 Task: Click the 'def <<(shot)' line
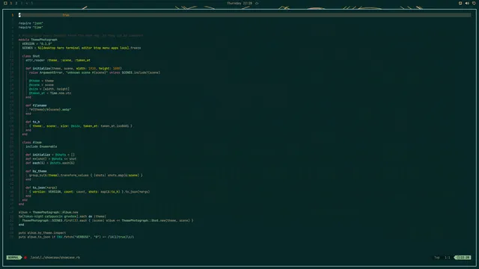point(51,159)
